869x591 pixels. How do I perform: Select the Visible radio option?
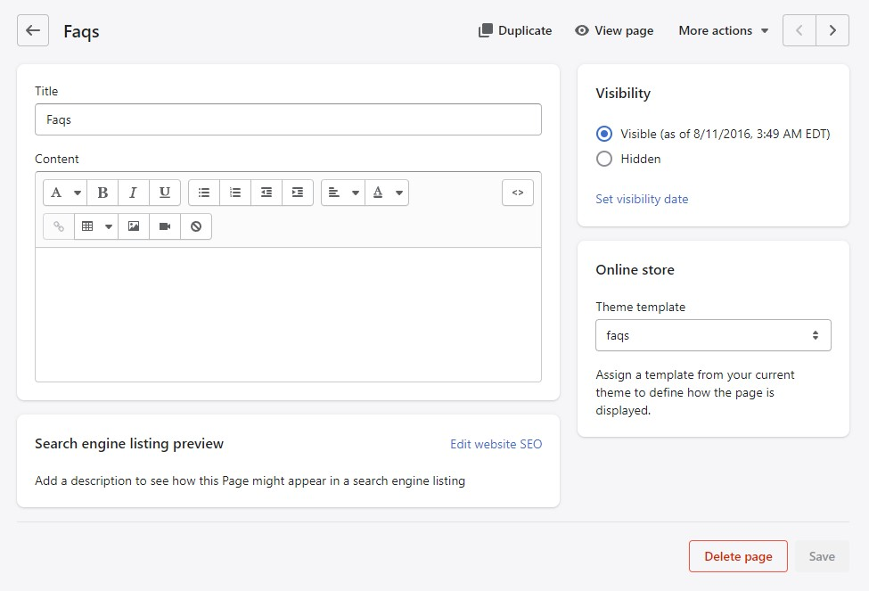[x=604, y=135]
